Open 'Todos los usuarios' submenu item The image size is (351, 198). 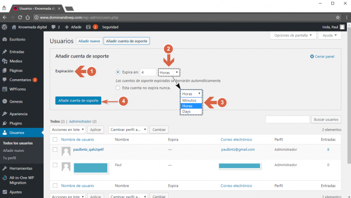(18, 143)
